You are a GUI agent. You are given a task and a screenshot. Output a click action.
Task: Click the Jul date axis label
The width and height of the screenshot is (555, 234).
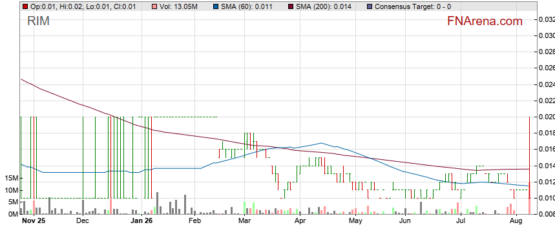461,220
